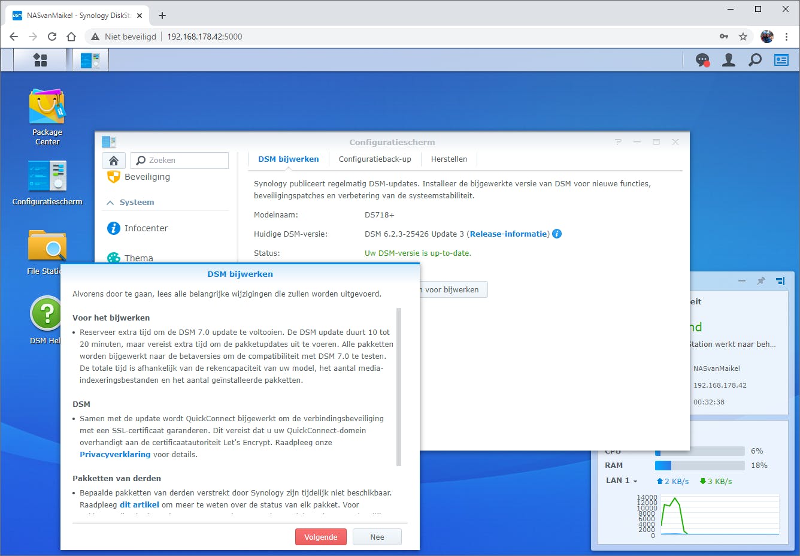Collapse the Systeem section
The width and height of the screenshot is (800, 556).
coord(110,203)
